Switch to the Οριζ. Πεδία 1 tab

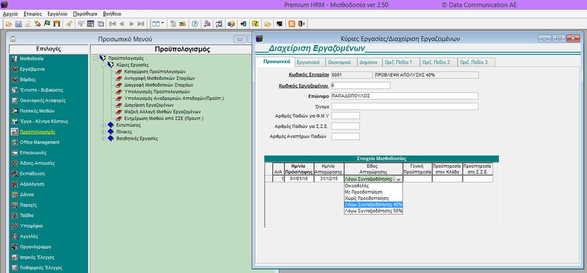tap(401, 62)
